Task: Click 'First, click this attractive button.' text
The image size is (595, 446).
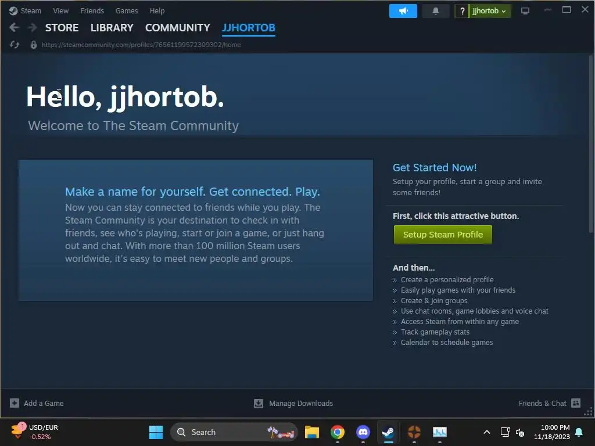Action: click(456, 216)
